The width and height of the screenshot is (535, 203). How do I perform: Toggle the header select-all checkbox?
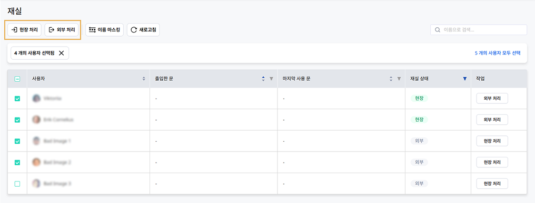coord(17,79)
